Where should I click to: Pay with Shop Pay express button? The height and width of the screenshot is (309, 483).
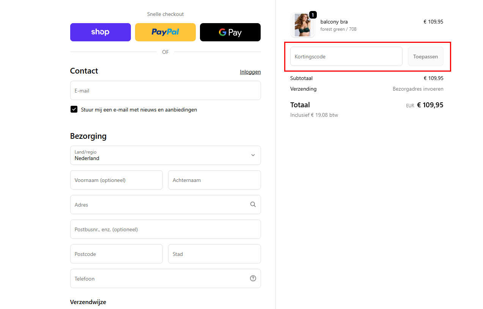tap(100, 32)
